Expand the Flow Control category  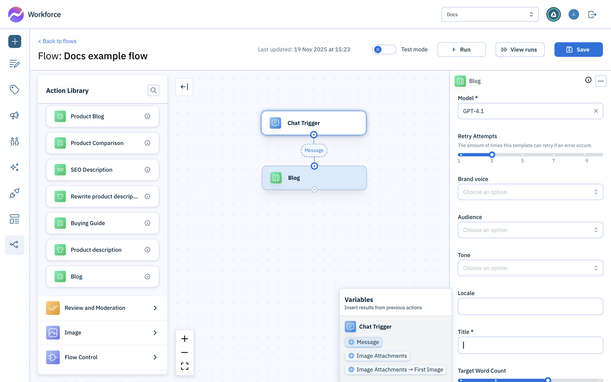102,357
